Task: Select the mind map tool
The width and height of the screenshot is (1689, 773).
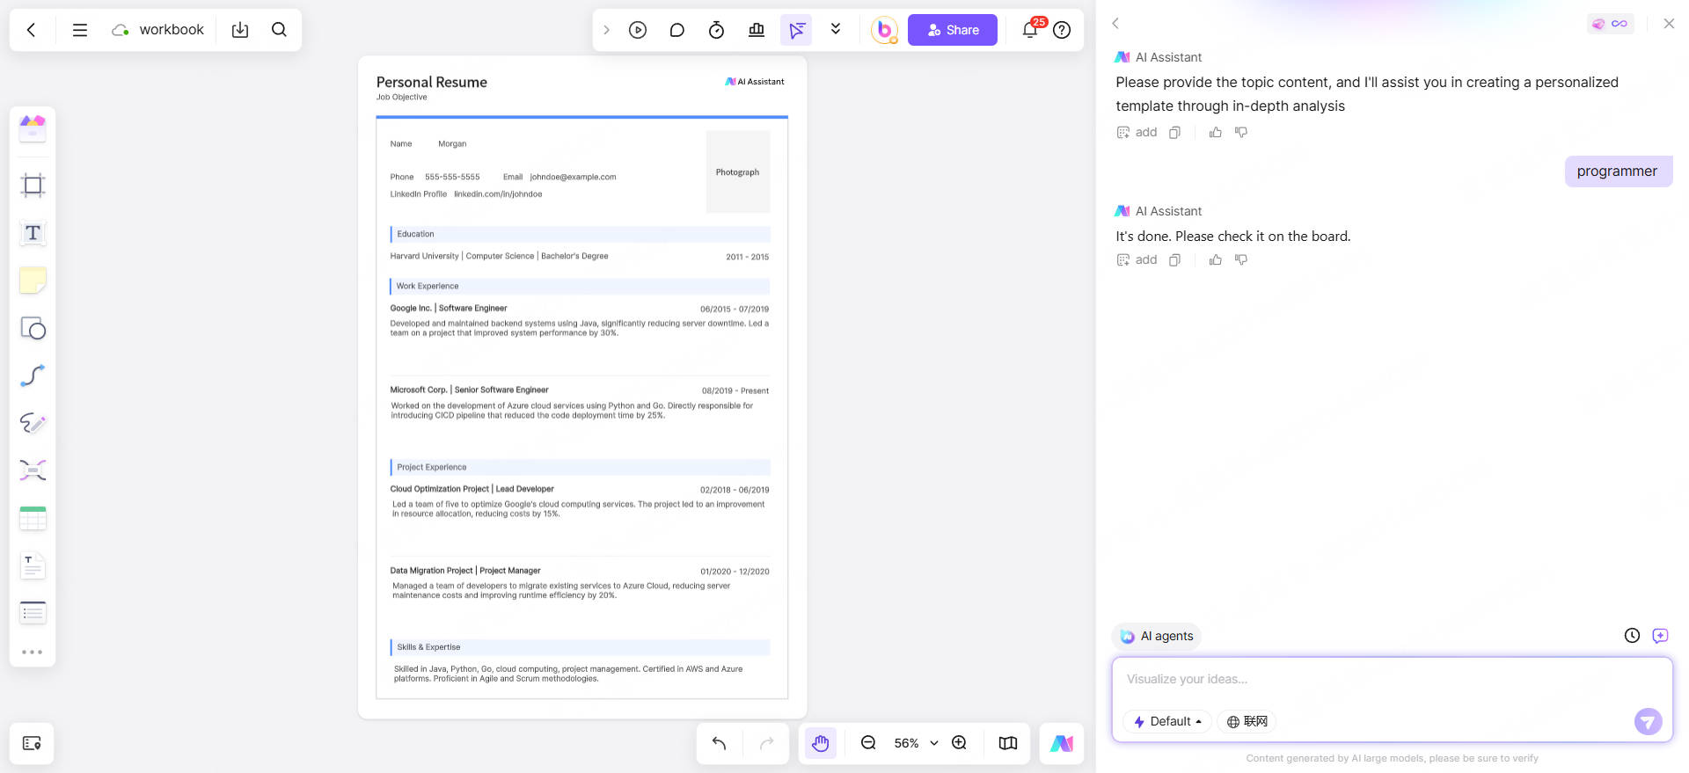Action: pyautogui.click(x=33, y=470)
